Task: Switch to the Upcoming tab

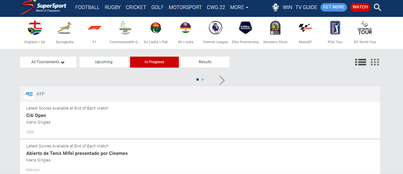Action: (104, 62)
